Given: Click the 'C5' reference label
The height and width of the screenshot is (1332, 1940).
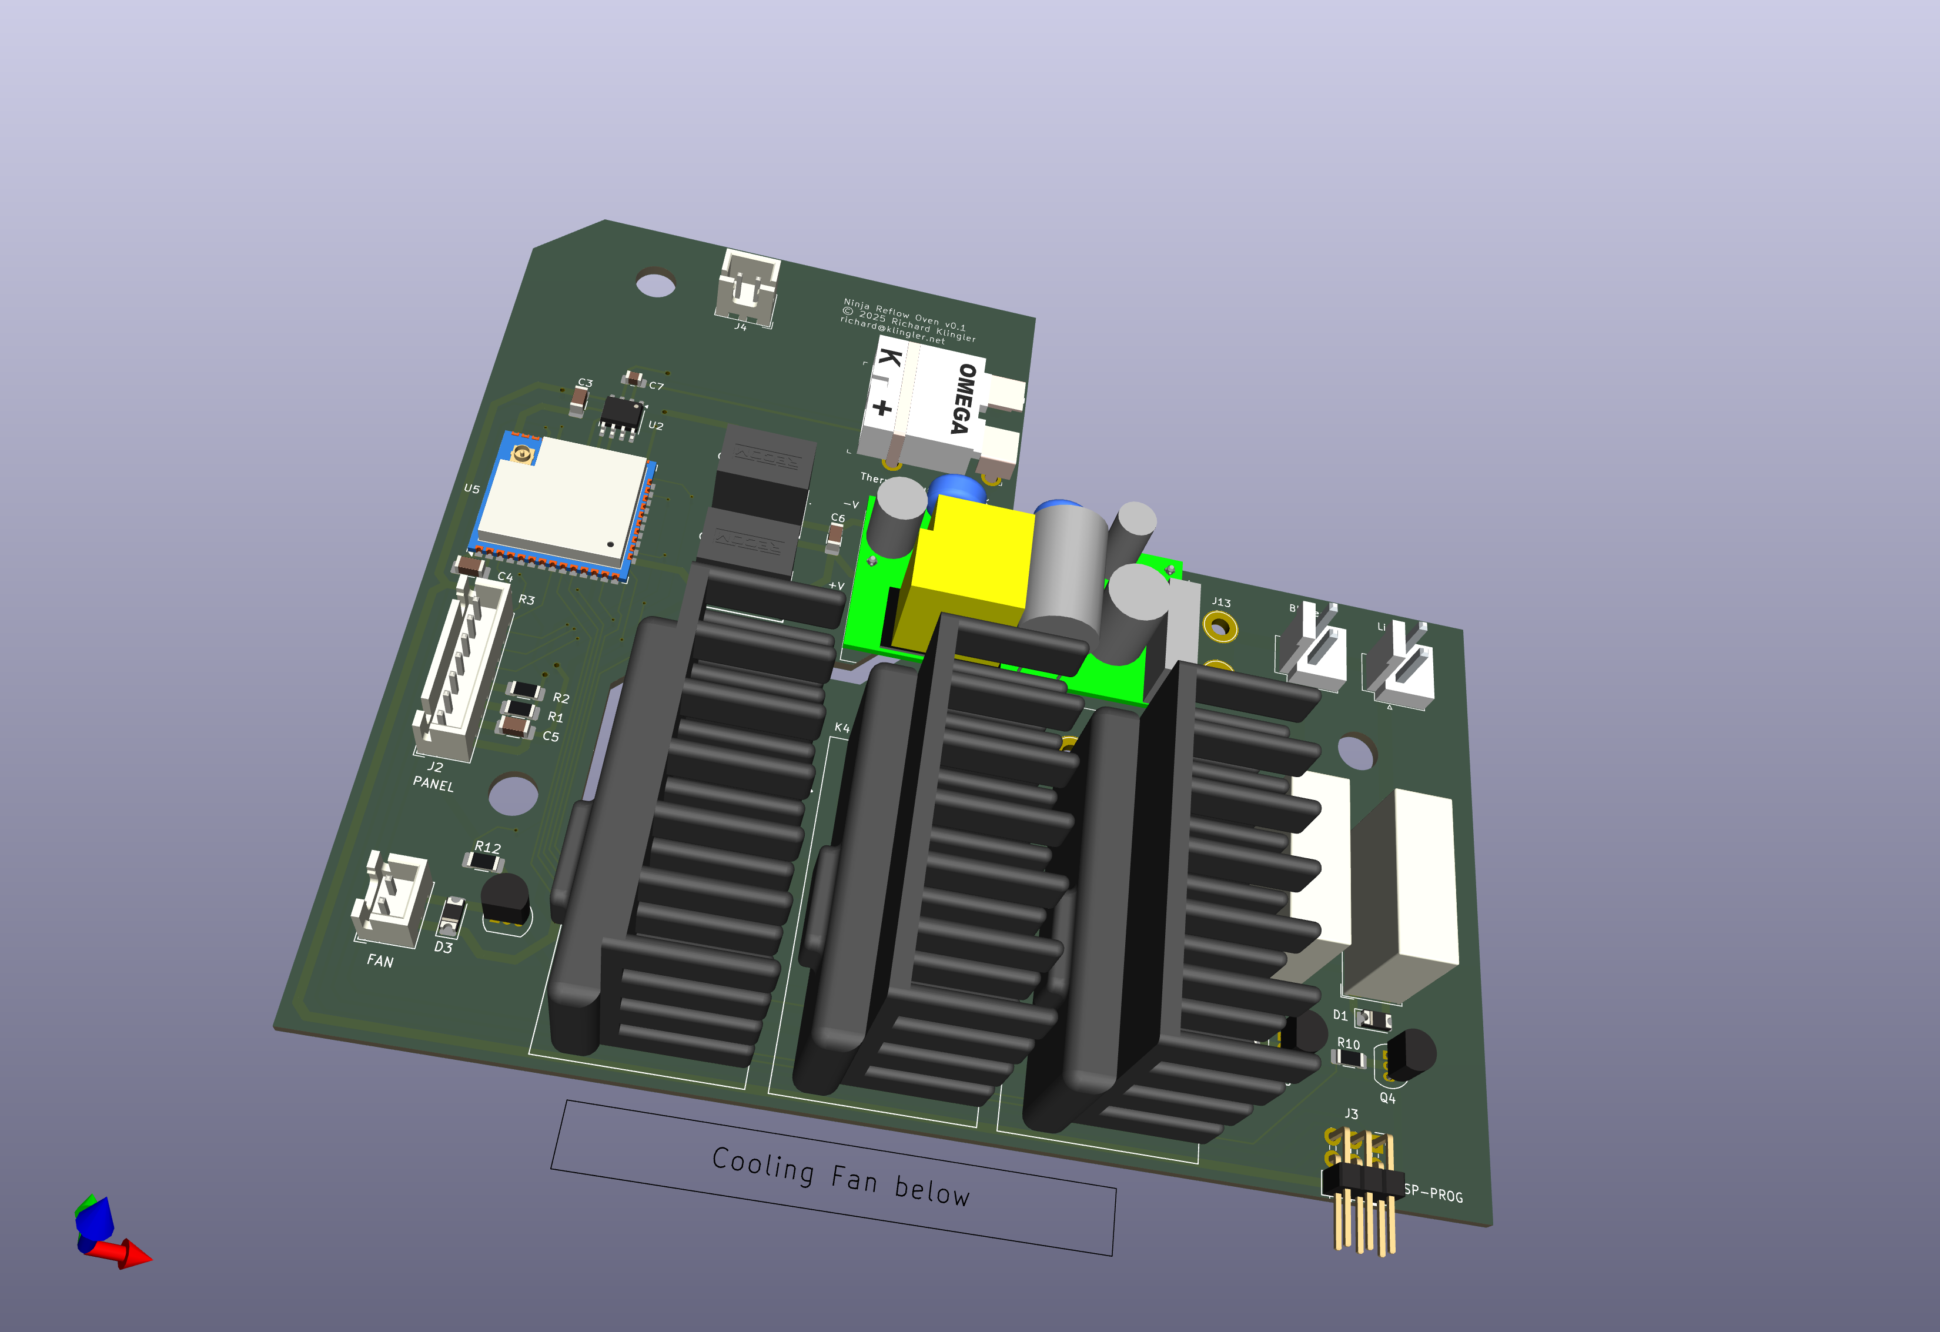Looking at the screenshot, I should (550, 736).
